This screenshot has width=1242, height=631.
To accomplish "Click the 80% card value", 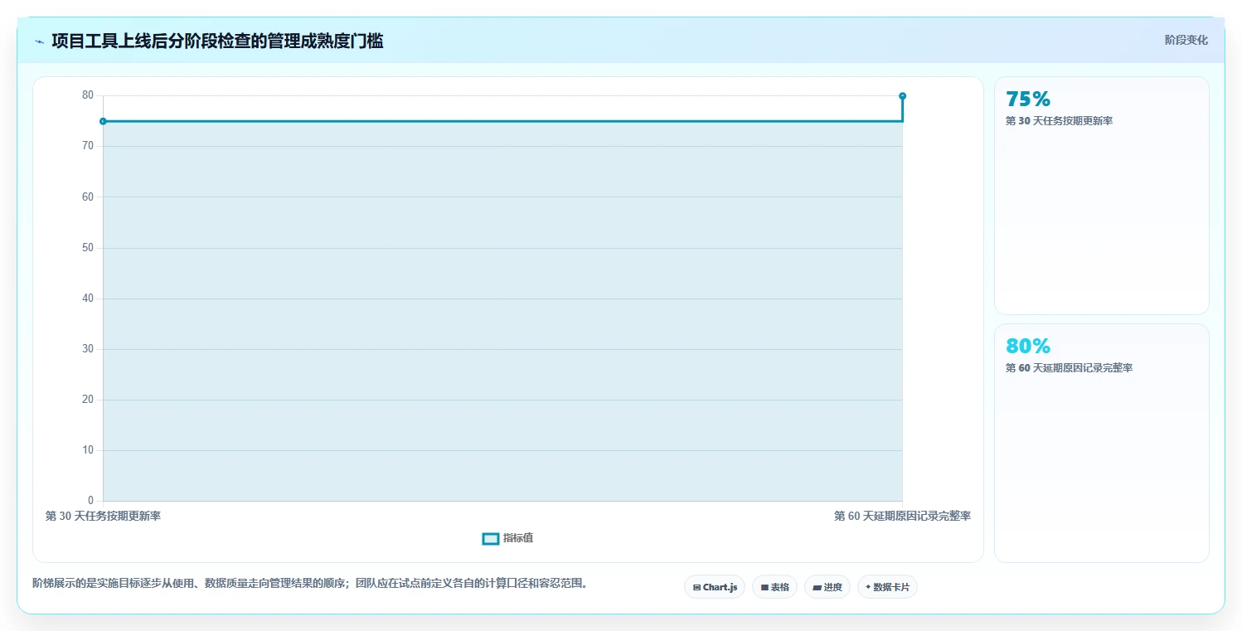I will point(1028,346).
